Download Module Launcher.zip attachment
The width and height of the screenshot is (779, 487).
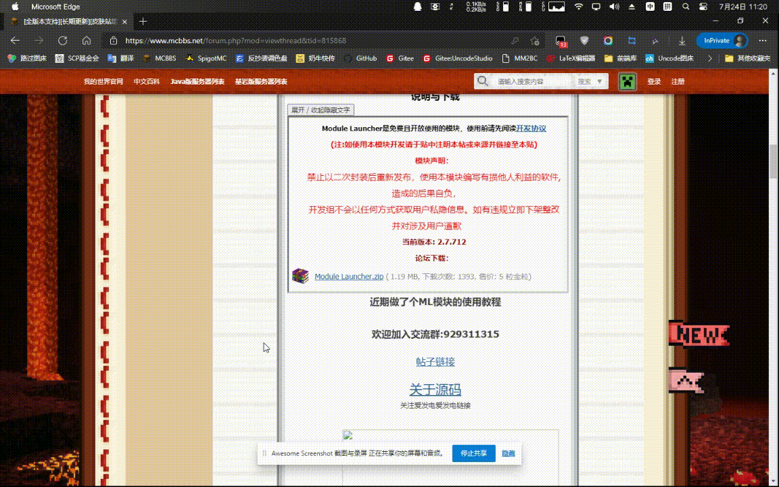(x=349, y=276)
